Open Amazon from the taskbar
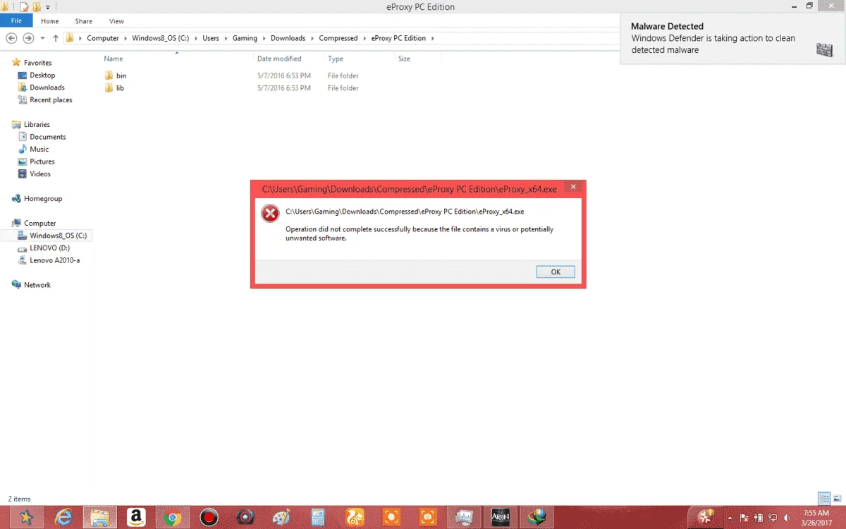Viewport: 846px width, 529px height. 136,518
